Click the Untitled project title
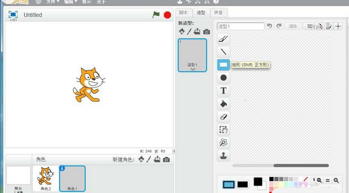The width and height of the screenshot is (349, 193). [33, 15]
